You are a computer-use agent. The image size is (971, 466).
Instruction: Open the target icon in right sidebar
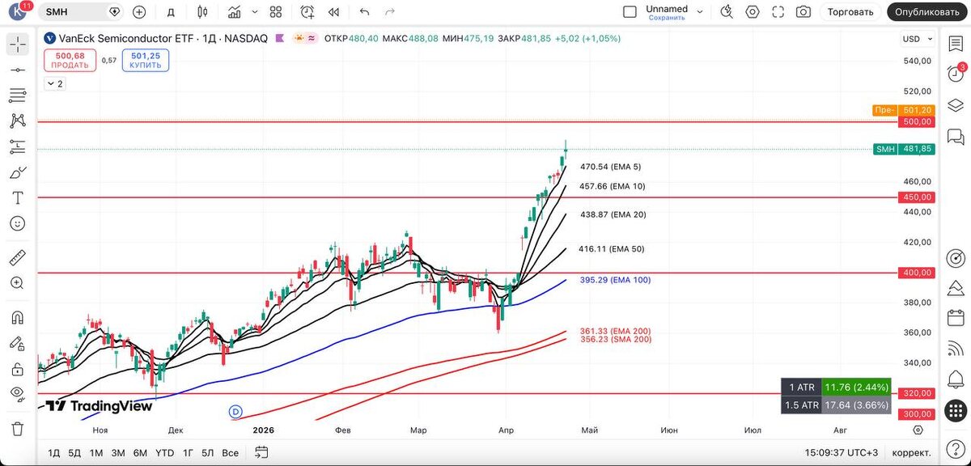coord(956,258)
